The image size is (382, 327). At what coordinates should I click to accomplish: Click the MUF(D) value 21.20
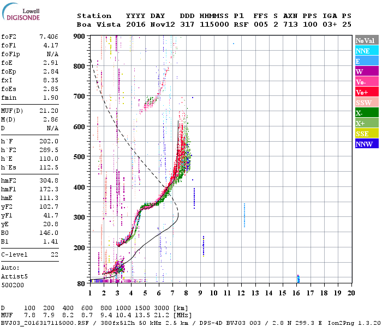49,111
